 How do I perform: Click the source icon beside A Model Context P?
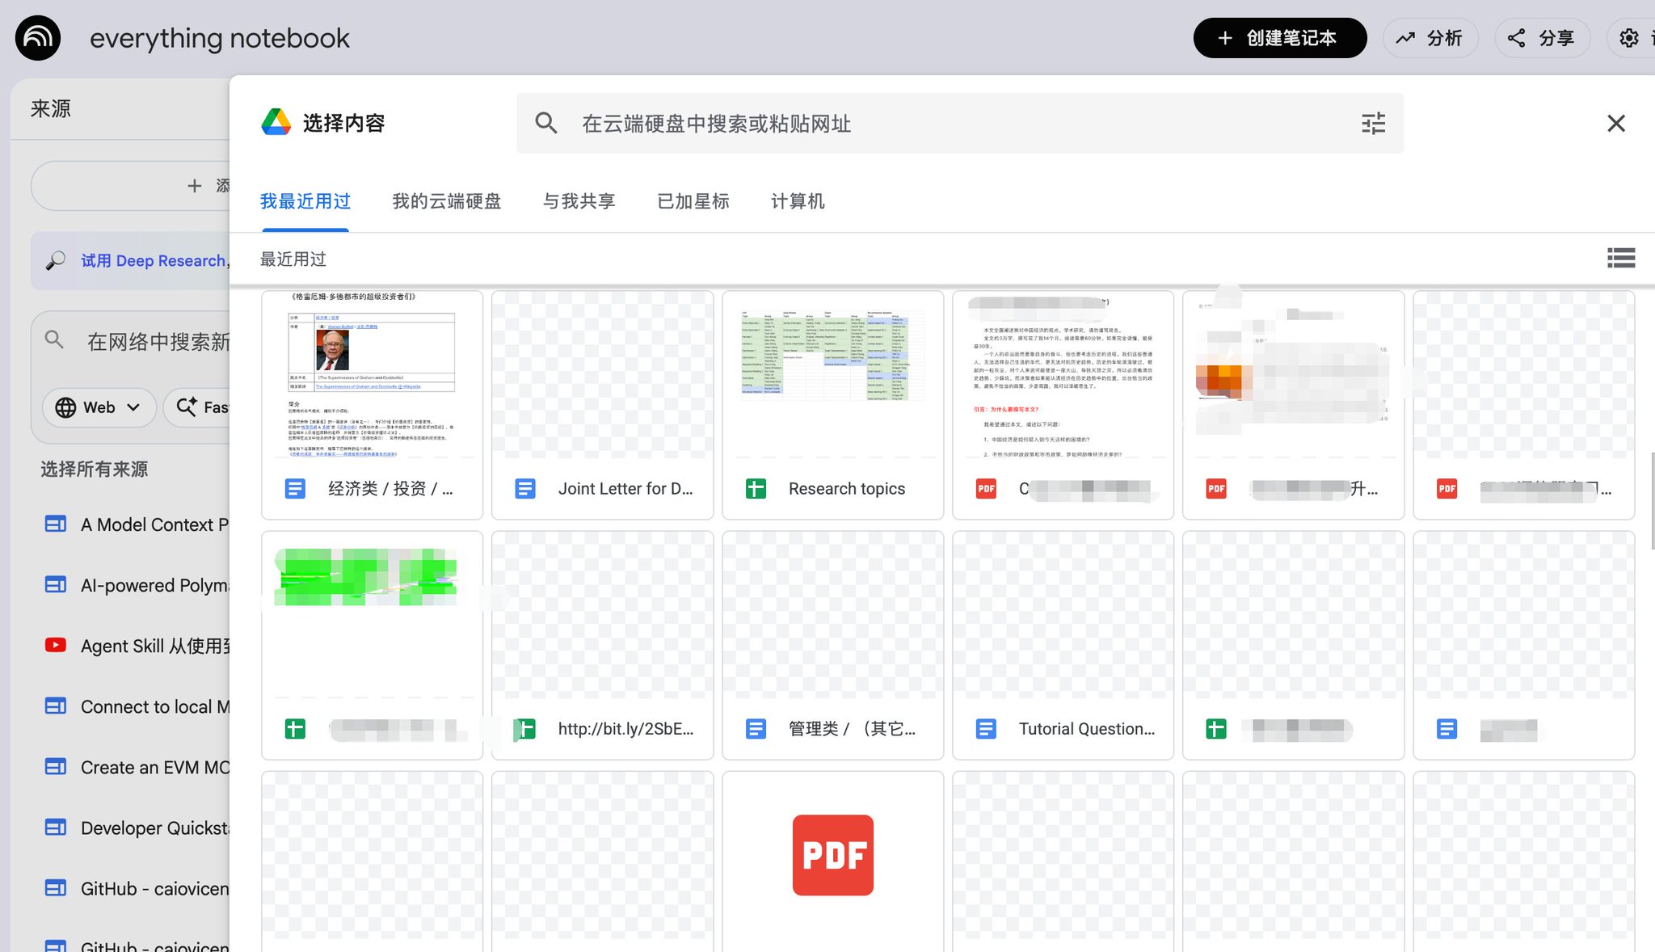click(55, 524)
